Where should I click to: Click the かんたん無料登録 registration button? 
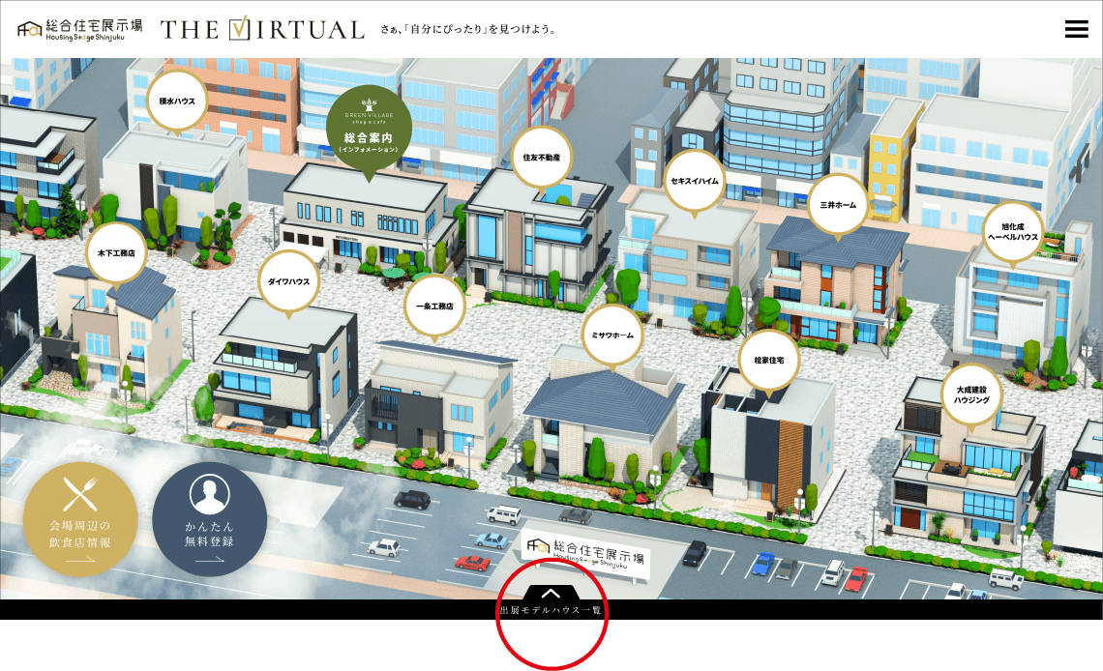(210, 520)
